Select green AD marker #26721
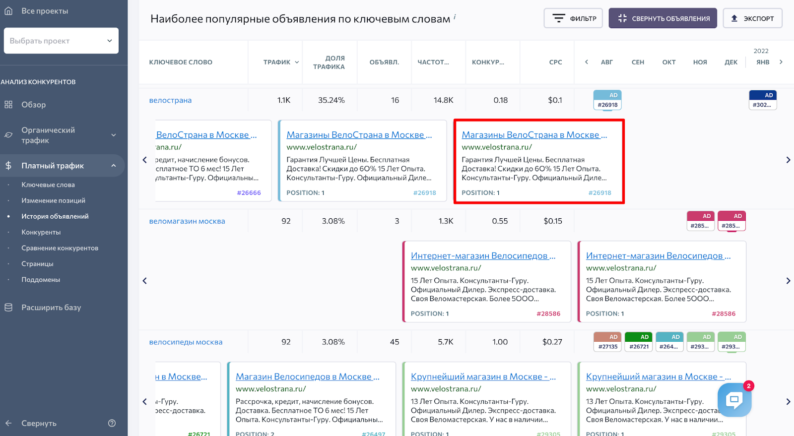Screen dimensions: 794x436 [639, 342]
